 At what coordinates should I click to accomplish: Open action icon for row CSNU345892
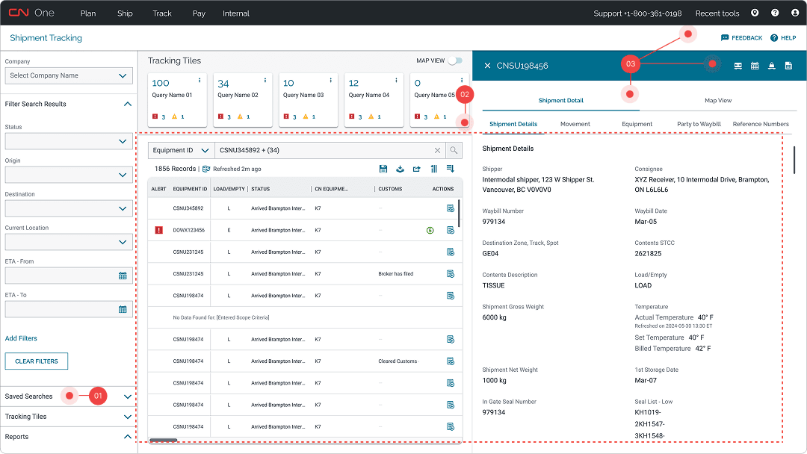(451, 208)
